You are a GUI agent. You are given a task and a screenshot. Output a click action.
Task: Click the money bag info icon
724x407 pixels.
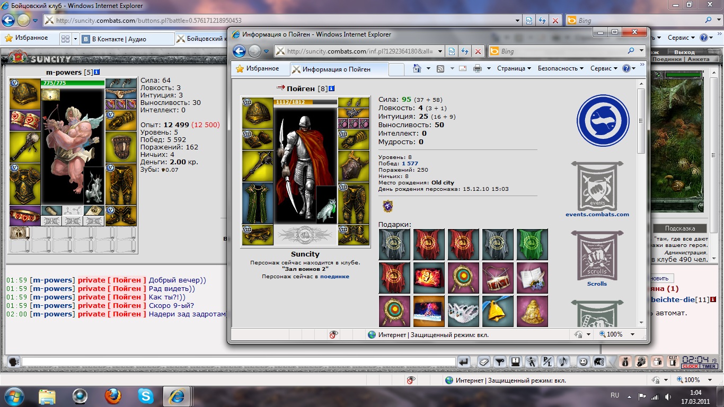[x=625, y=362]
